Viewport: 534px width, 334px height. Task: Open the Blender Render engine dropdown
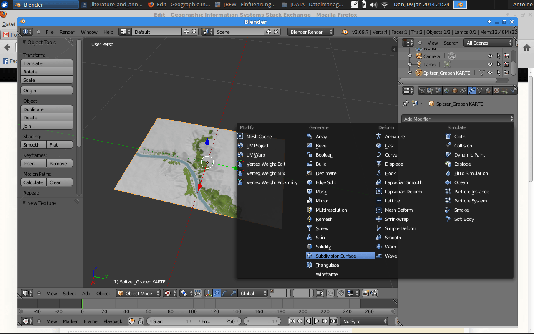tap(311, 32)
